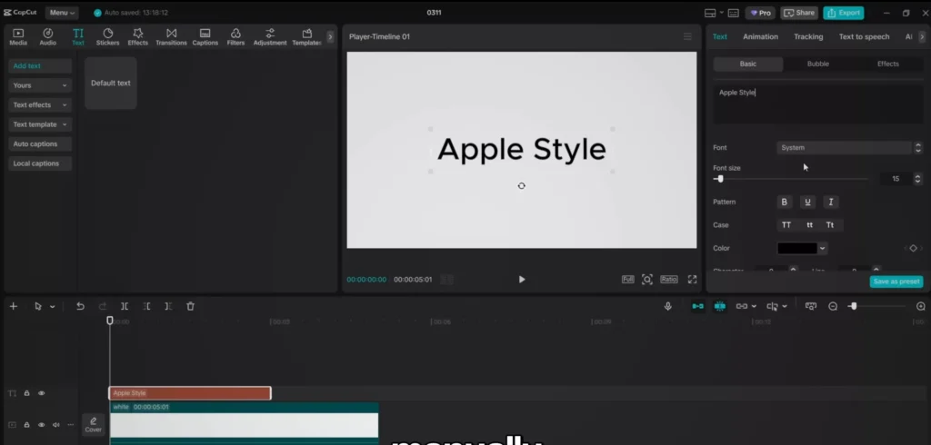
Task: Toggle lock on the text track
Action: (x=26, y=393)
